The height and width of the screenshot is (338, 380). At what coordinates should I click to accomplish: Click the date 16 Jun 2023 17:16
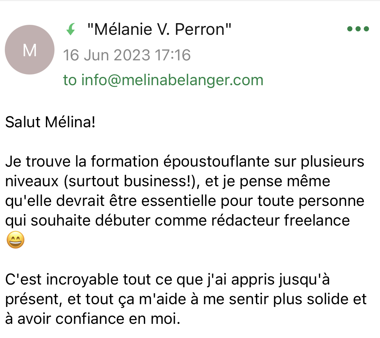[127, 55]
